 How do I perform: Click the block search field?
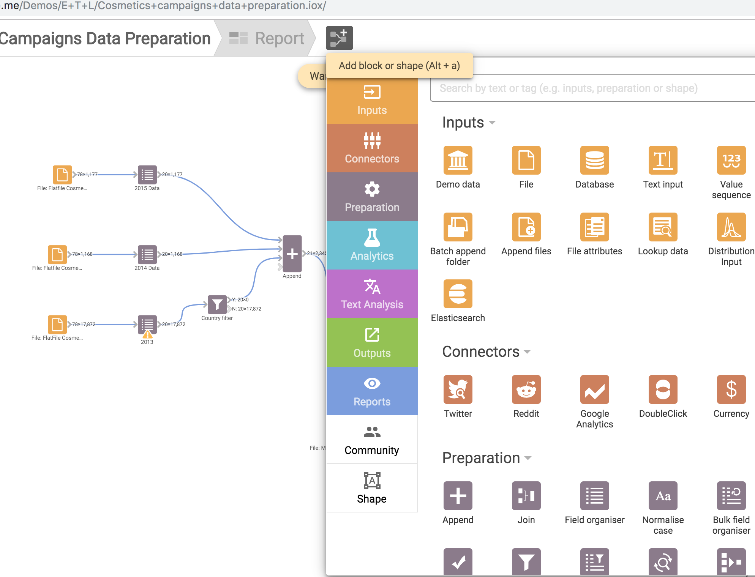pos(592,88)
